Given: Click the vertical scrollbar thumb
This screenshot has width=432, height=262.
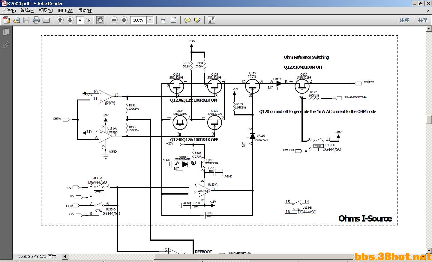Looking at the screenshot, I should [x=429, y=120].
